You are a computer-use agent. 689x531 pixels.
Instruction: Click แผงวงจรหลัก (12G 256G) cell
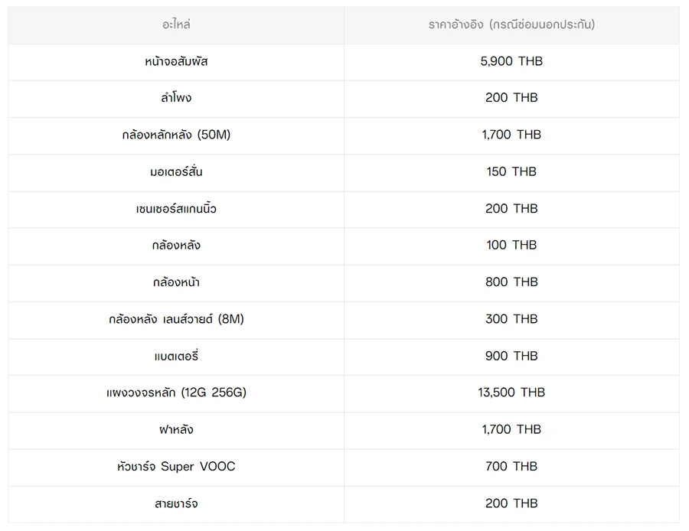[176, 393]
